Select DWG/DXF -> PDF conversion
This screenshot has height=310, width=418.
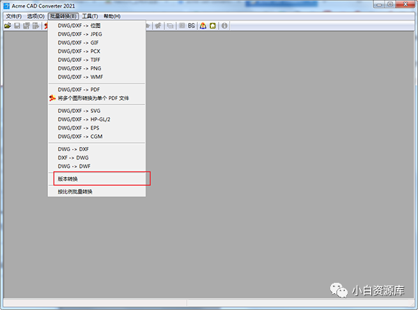pos(97,90)
